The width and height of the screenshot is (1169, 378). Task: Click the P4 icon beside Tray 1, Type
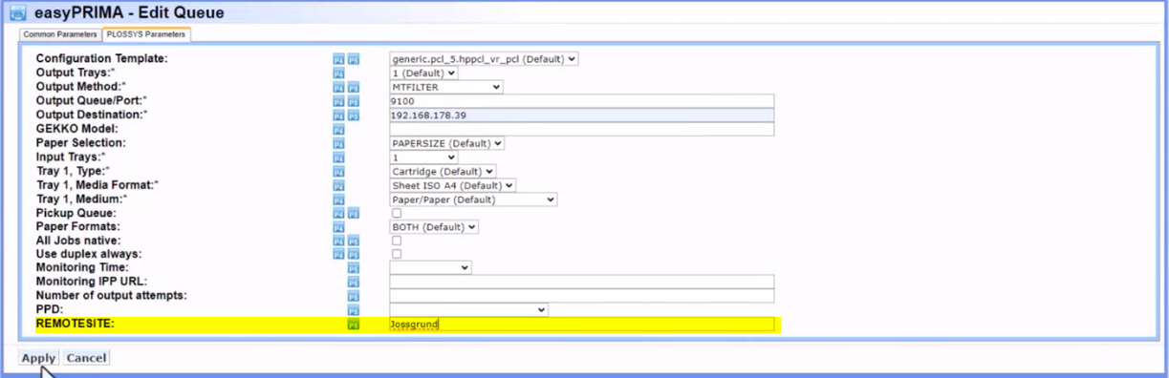tap(338, 171)
